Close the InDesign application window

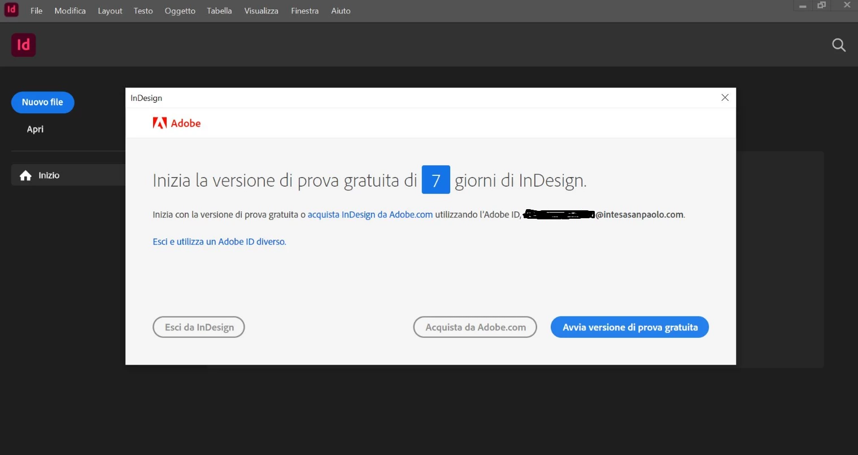[x=847, y=5]
